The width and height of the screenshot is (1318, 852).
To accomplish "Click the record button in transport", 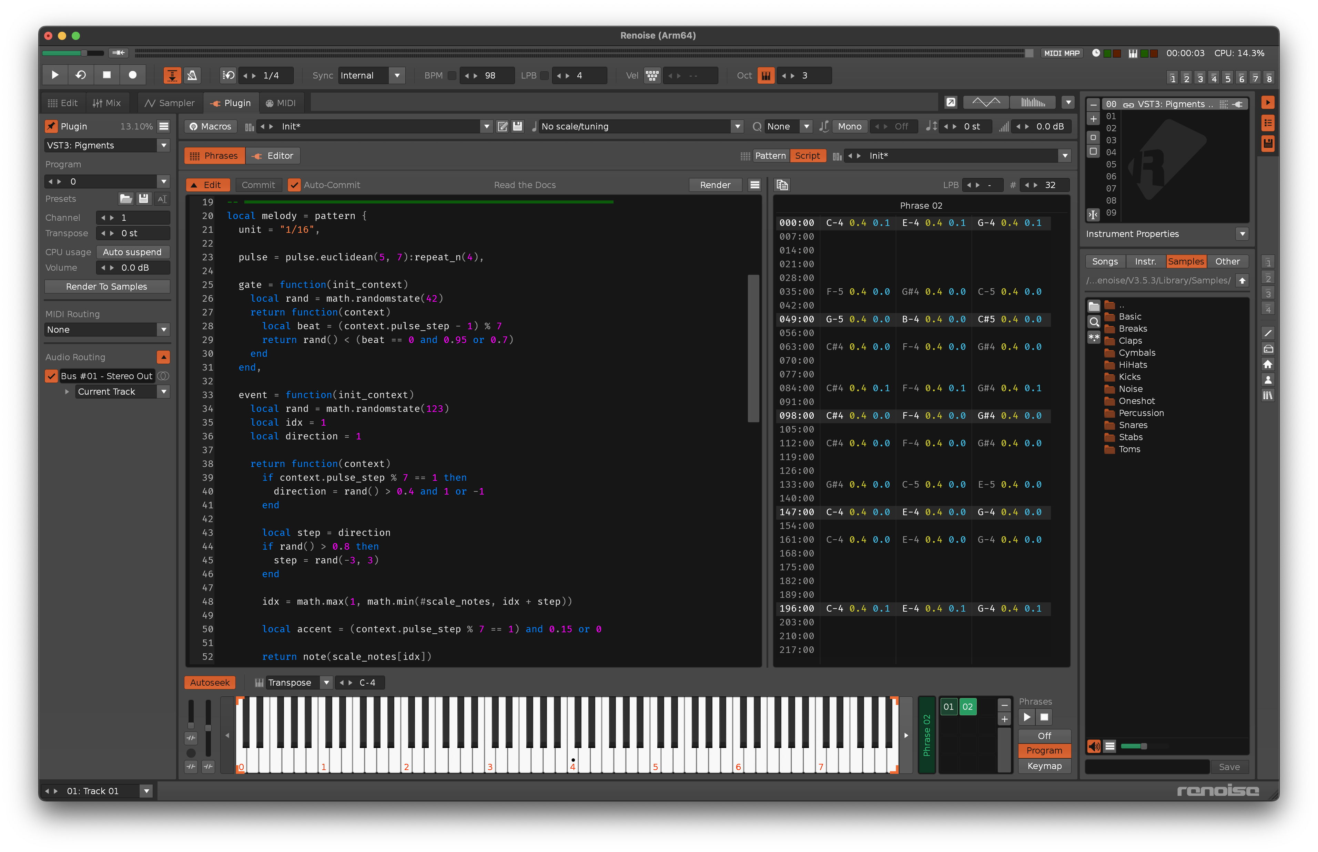I will click(132, 75).
